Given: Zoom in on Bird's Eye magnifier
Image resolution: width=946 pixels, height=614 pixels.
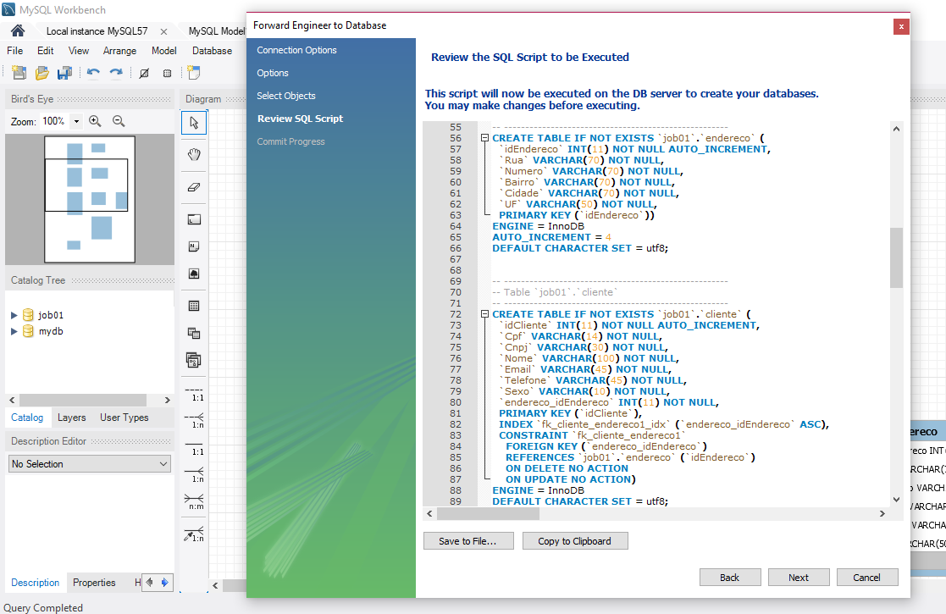Looking at the screenshot, I should pyautogui.click(x=95, y=121).
